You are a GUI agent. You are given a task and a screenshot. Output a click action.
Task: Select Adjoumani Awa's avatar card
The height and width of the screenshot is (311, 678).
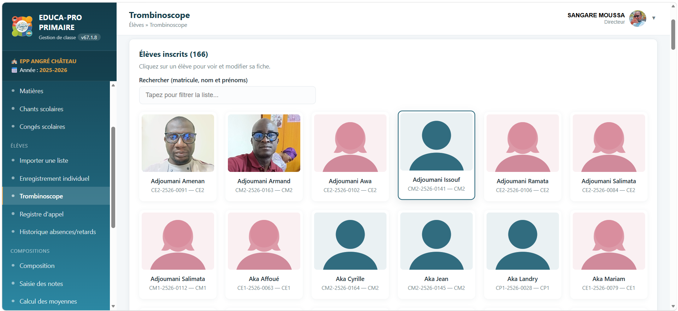coord(350,156)
